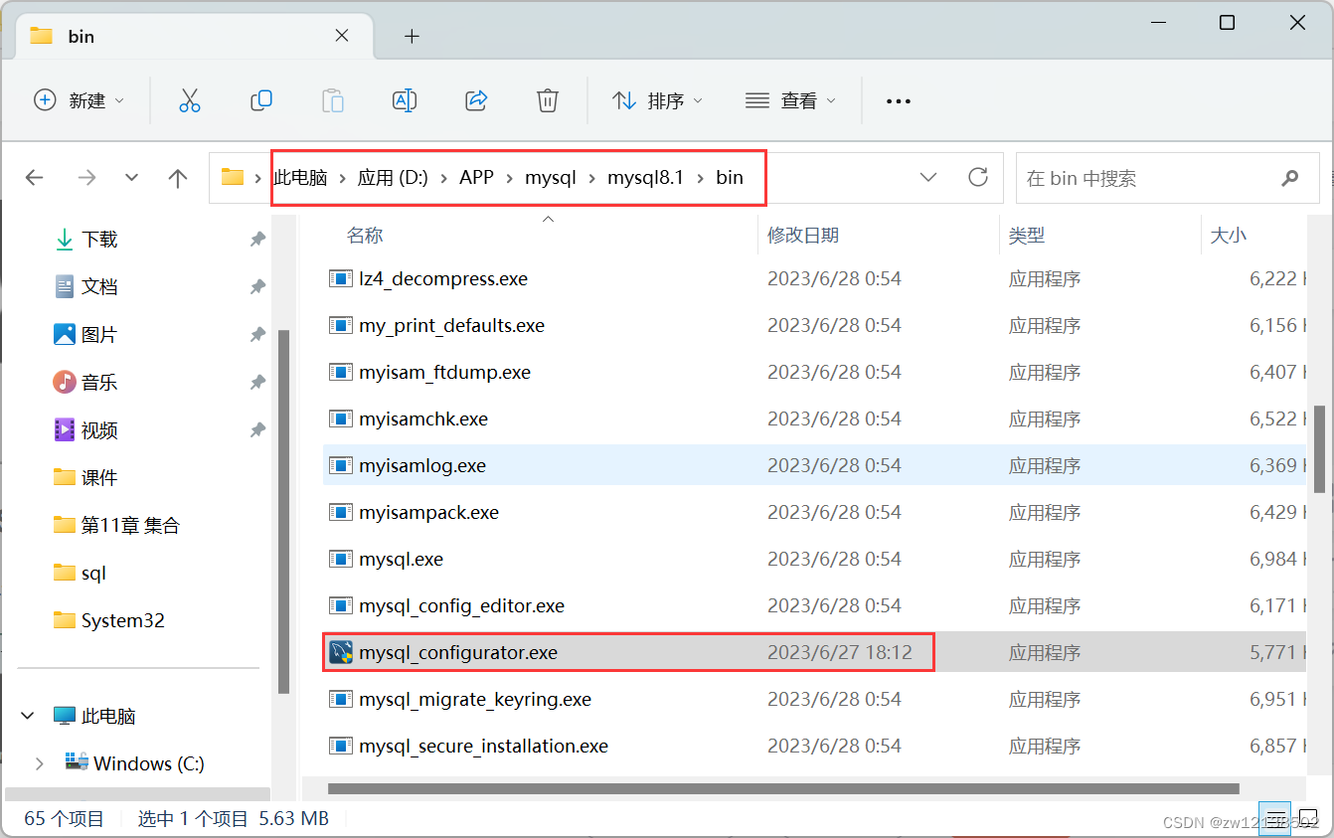This screenshot has width=1334, height=838.
Task: Go forward with the right arrow
Action: tap(87, 178)
